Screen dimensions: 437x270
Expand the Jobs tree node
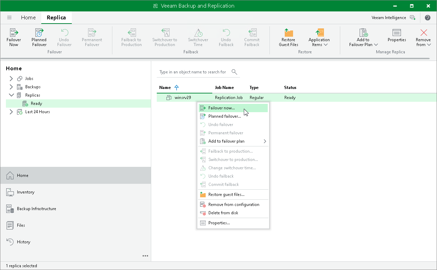pos(11,79)
